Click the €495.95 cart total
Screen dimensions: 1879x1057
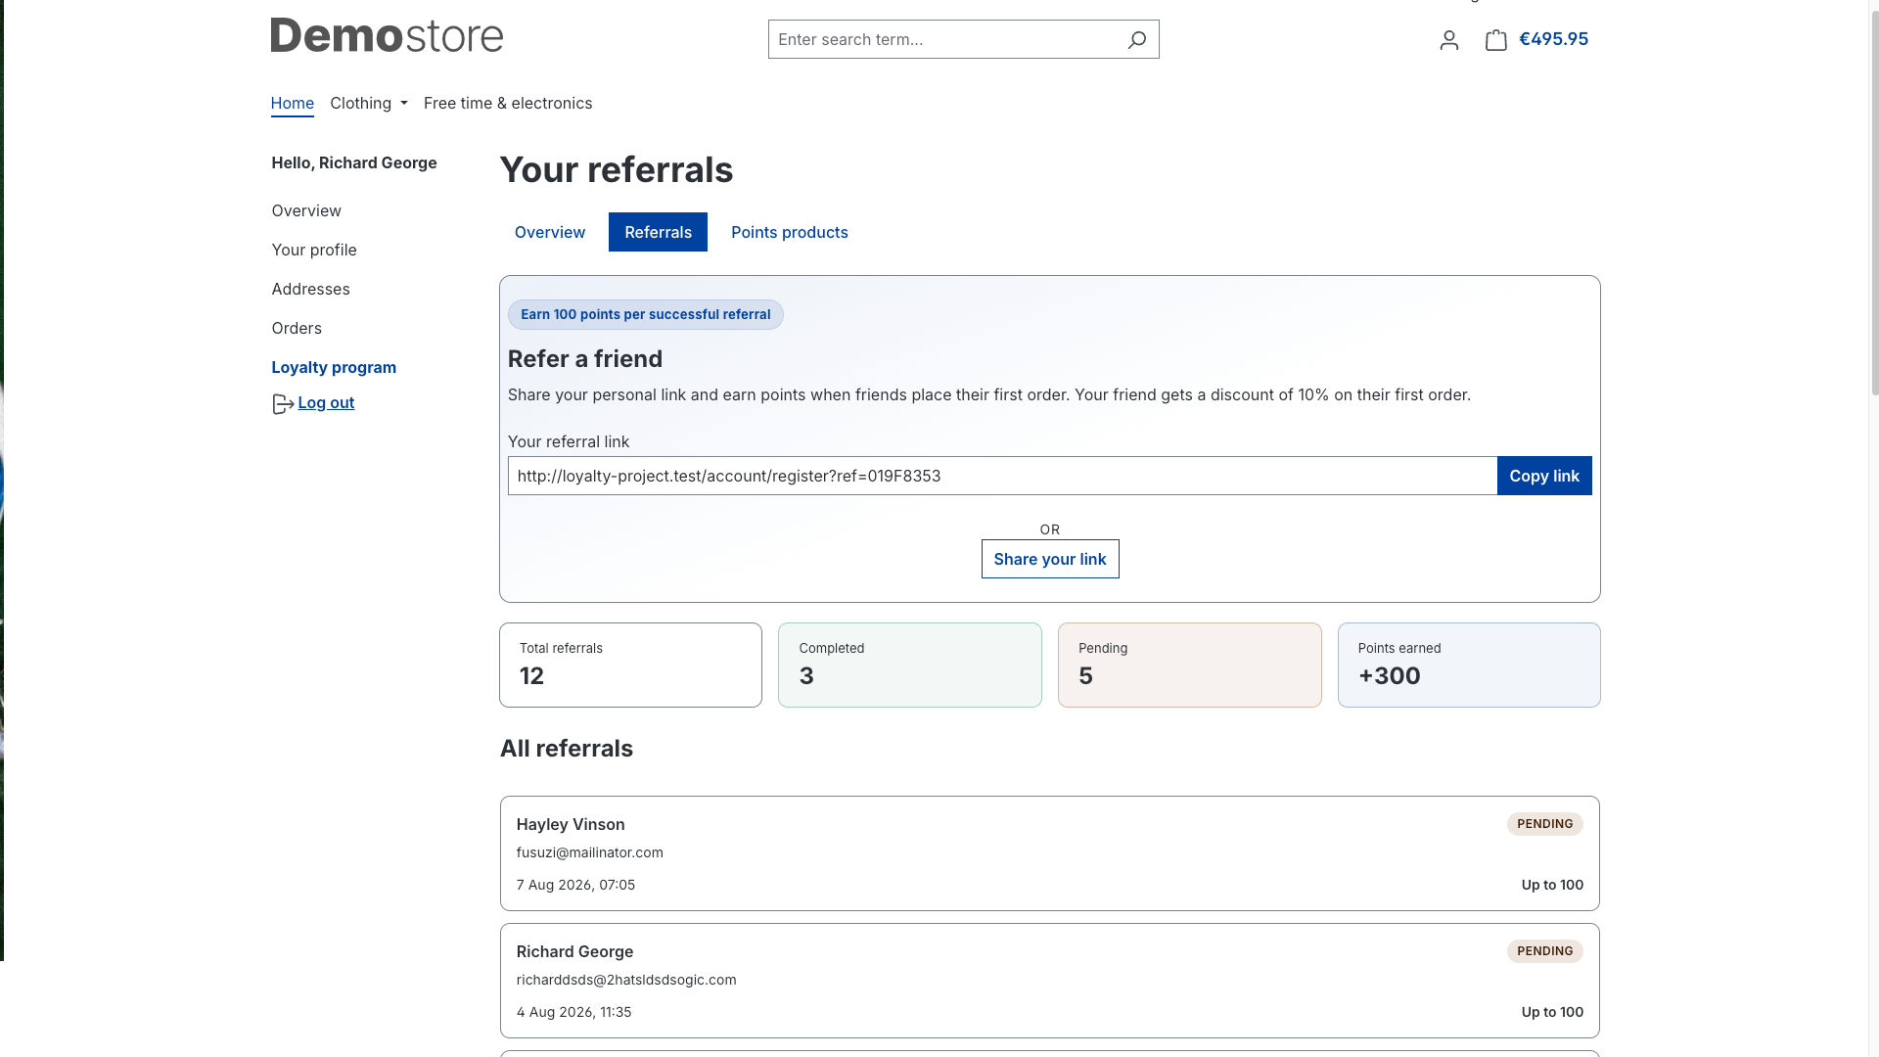[x=1553, y=39]
